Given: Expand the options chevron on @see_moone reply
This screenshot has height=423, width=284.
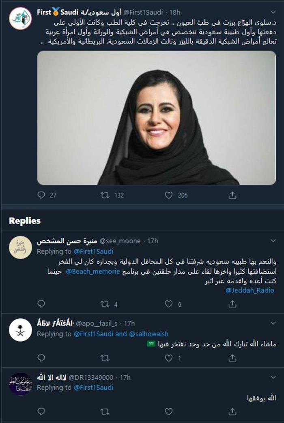Looking at the screenshot, I should [273, 240].
